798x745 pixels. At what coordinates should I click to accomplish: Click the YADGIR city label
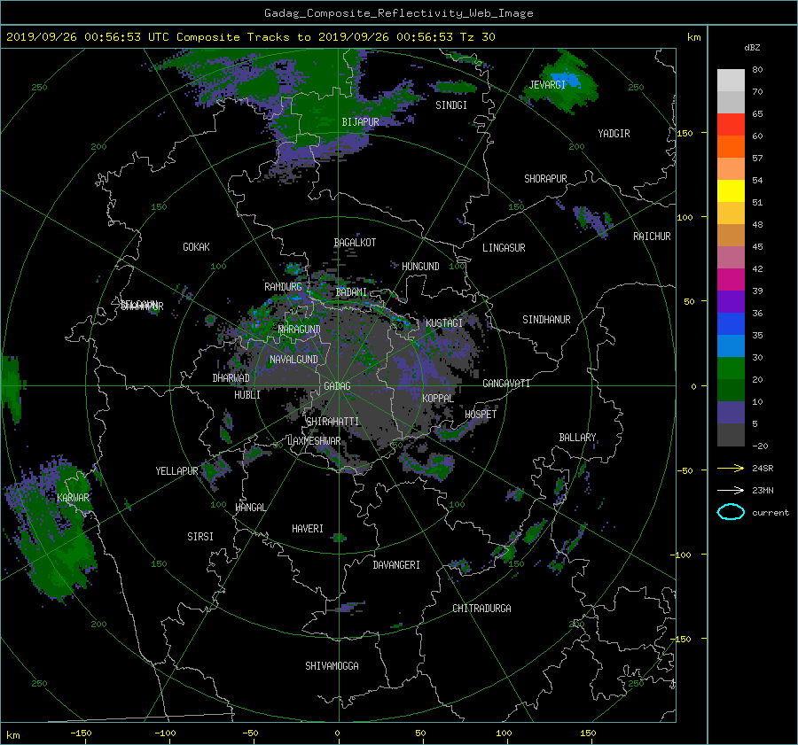pyautogui.click(x=614, y=134)
